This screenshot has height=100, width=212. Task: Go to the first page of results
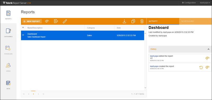pos(24,94)
